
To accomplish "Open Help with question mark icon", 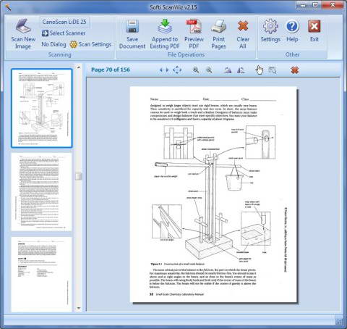I will (292, 31).
